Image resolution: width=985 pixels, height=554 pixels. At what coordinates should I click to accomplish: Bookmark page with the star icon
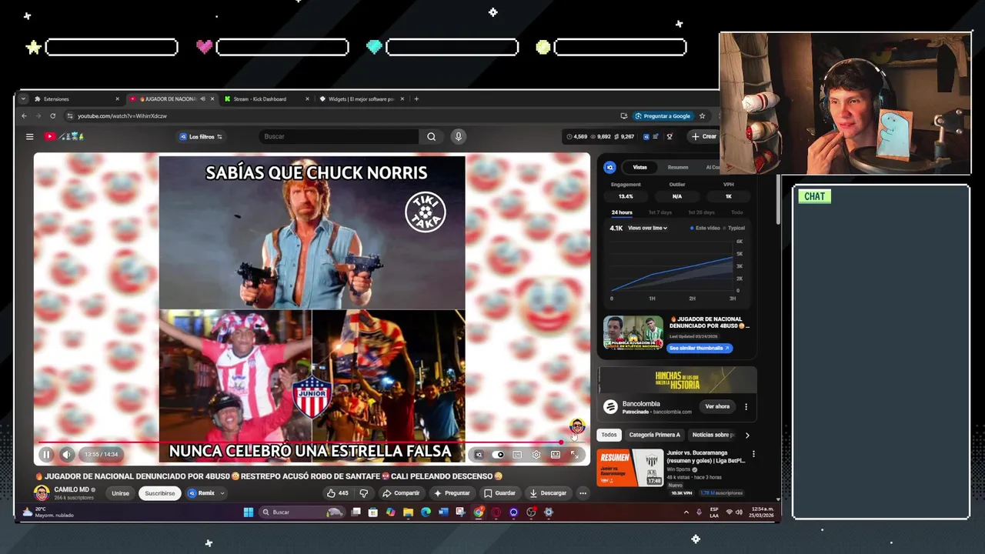pyautogui.click(x=702, y=115)
